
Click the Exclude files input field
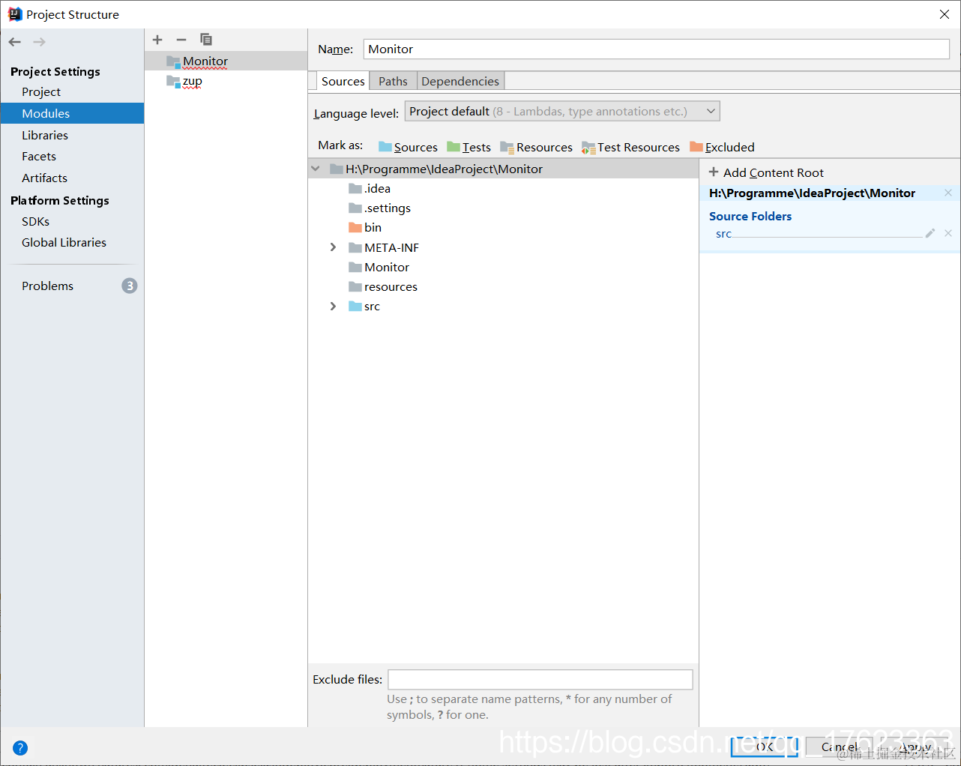(x=540, y=679)
